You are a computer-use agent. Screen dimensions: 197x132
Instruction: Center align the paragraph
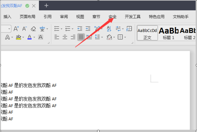(x=65, y=37)
